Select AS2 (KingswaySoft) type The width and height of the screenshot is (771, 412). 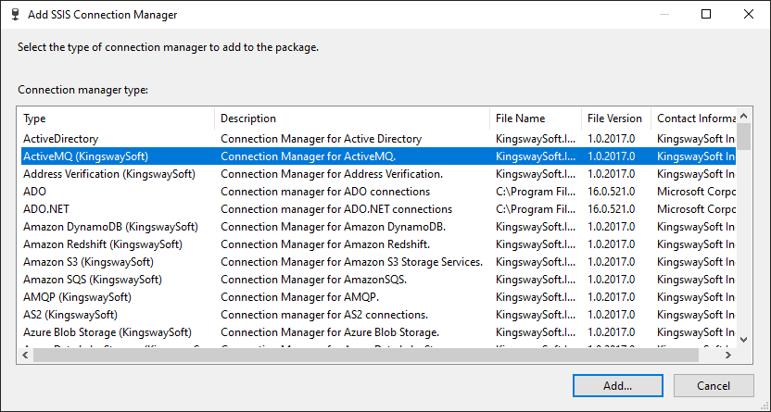click(x=70, y=315)
